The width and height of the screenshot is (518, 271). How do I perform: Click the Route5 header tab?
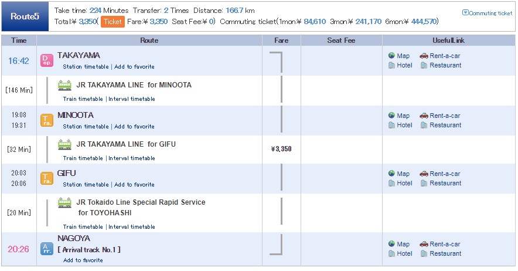click(25, 16)
